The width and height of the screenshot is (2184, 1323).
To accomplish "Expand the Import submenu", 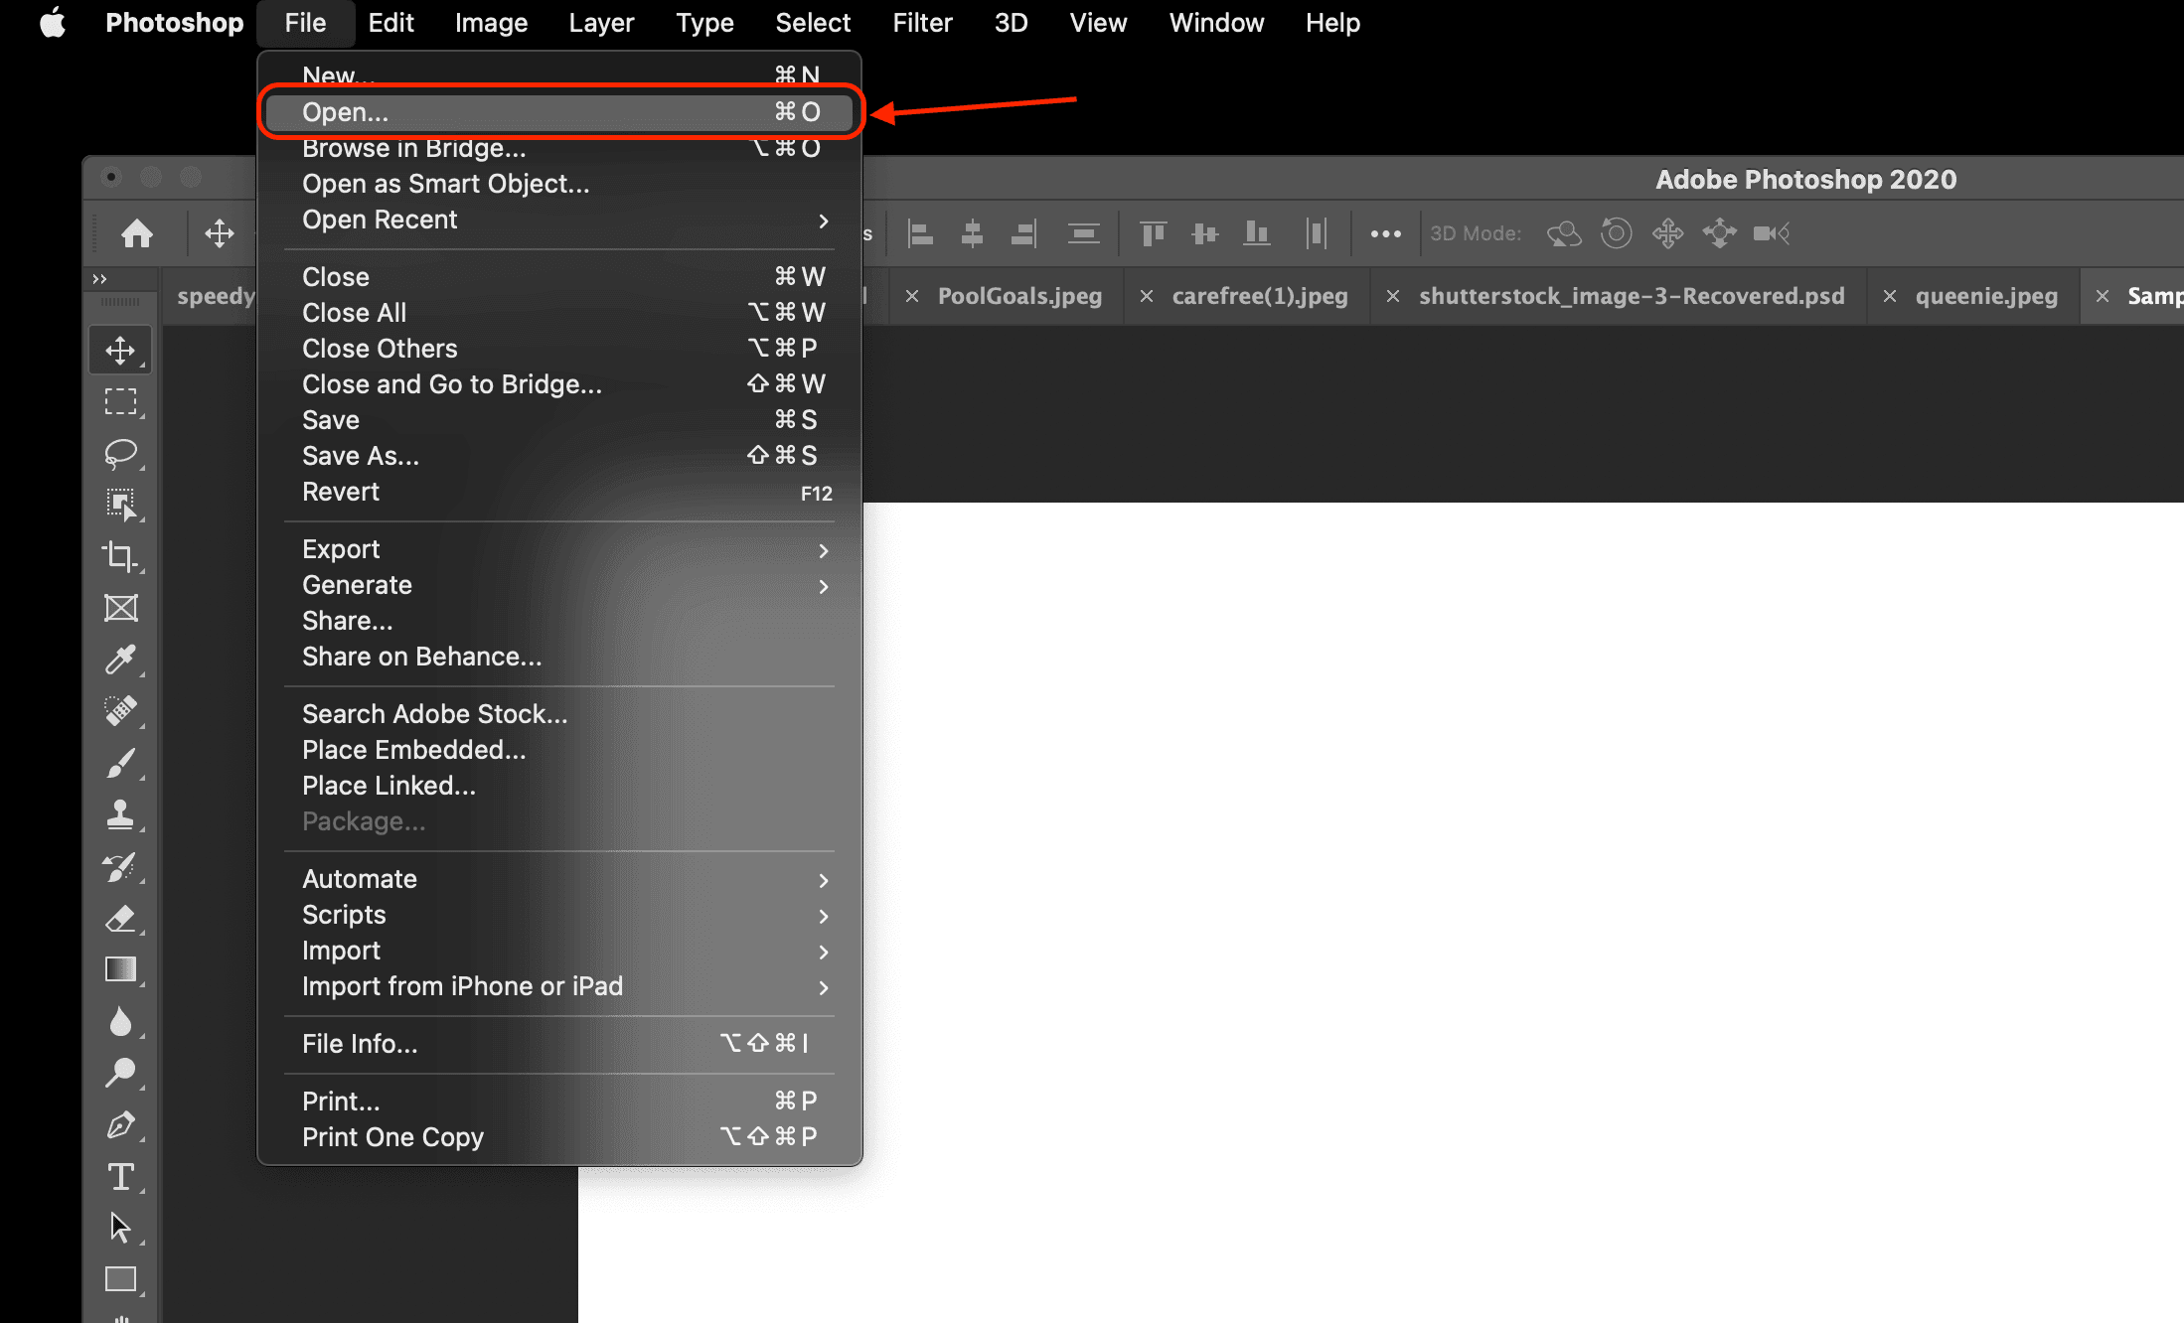I will [559, 951].
